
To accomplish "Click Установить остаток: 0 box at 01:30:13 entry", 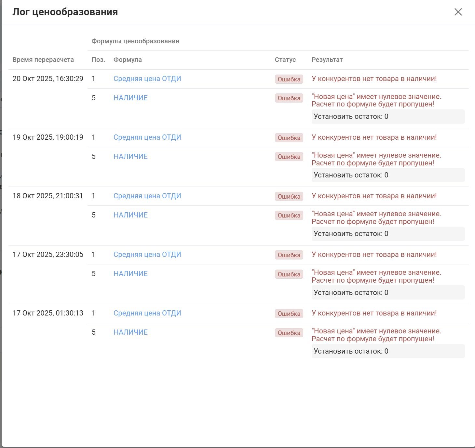I will 388,351.
